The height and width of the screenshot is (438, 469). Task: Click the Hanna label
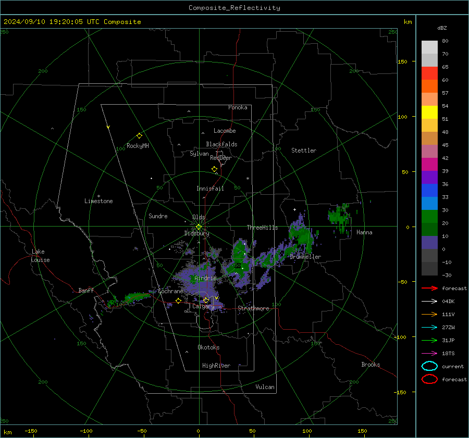click(364, 232)
